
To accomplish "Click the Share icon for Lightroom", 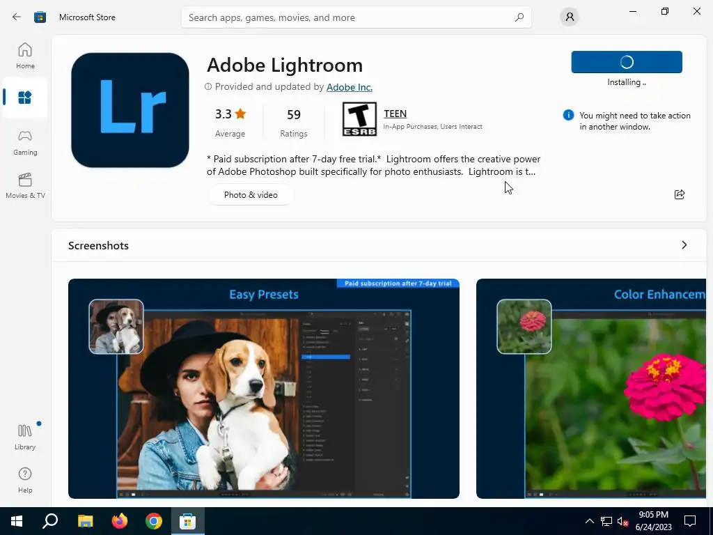I will pos(680,195).
